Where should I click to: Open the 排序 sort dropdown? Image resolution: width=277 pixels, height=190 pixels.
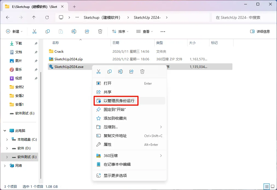[120, 32]
